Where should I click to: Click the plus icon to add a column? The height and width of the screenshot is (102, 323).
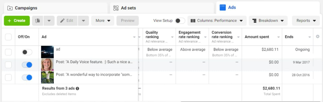click(317, 37)
